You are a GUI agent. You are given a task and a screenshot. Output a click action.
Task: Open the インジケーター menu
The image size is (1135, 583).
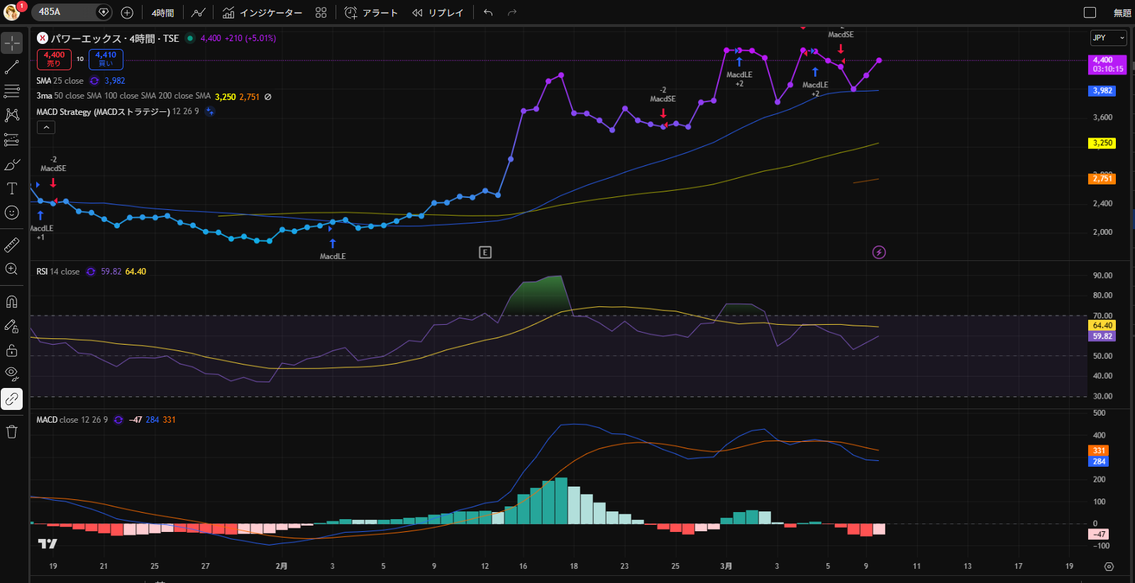coord(262,13)
